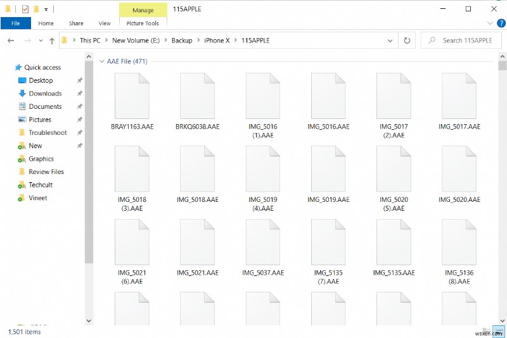
Task: Click Backup in the breadcrumb path
Action: (x=182, y=41)
